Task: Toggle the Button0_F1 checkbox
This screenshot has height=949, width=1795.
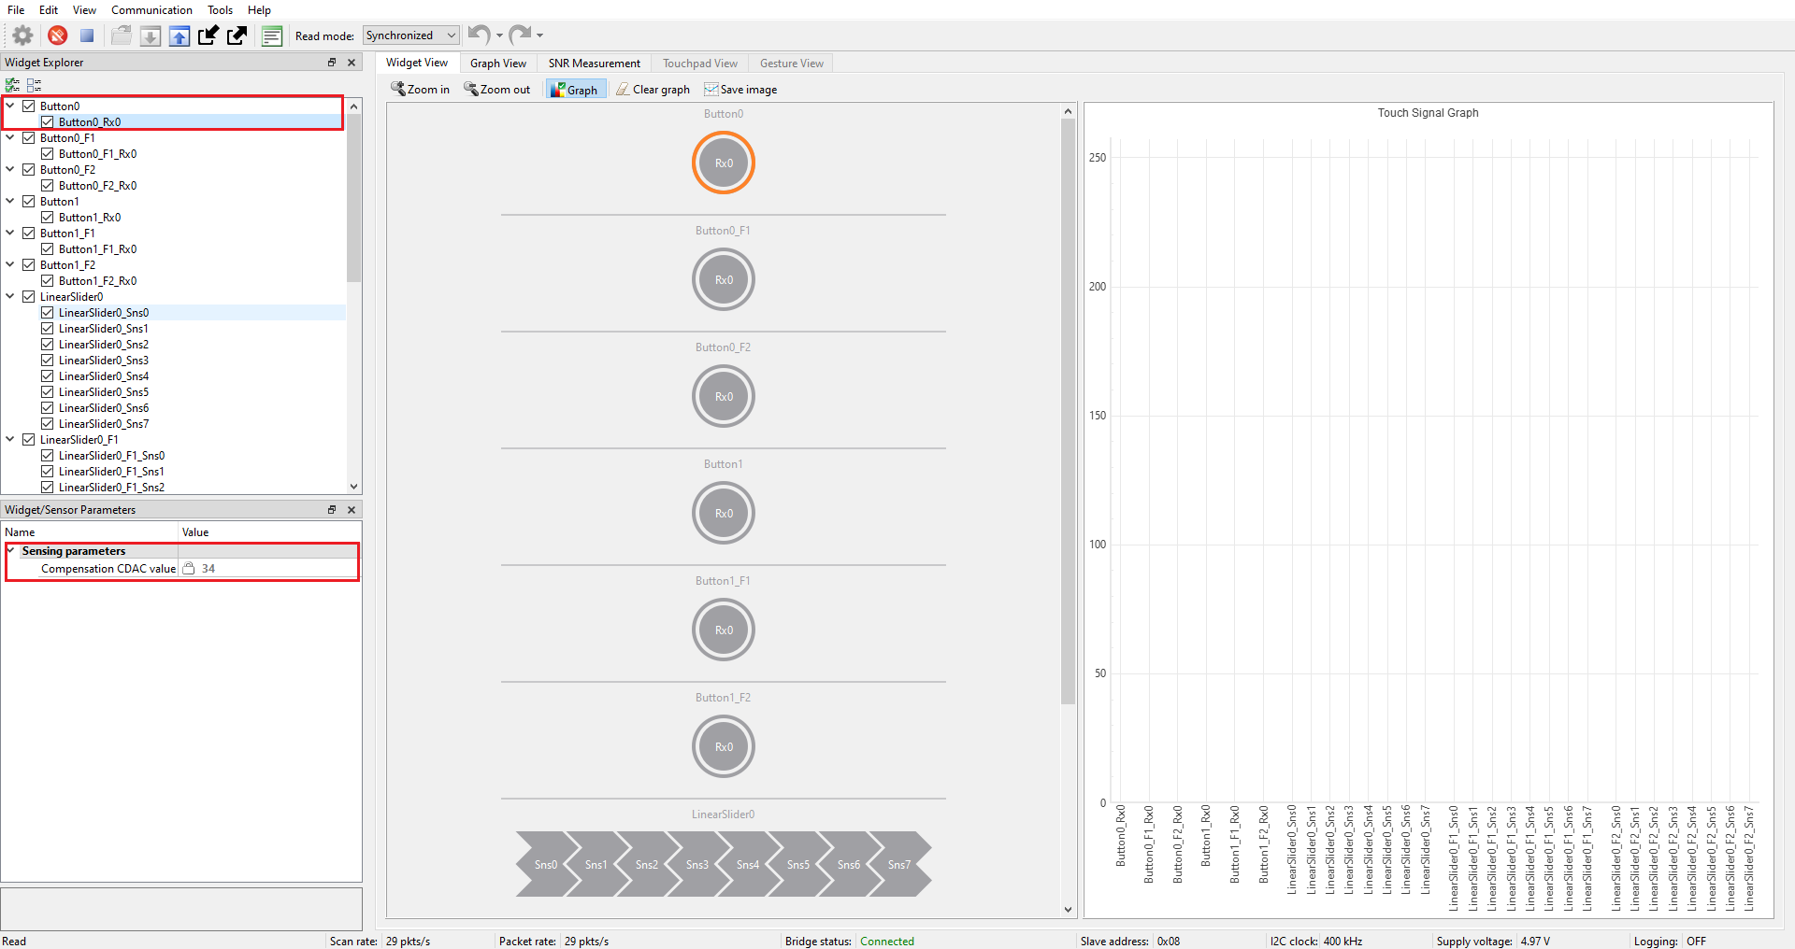Action: coord(29,138)
